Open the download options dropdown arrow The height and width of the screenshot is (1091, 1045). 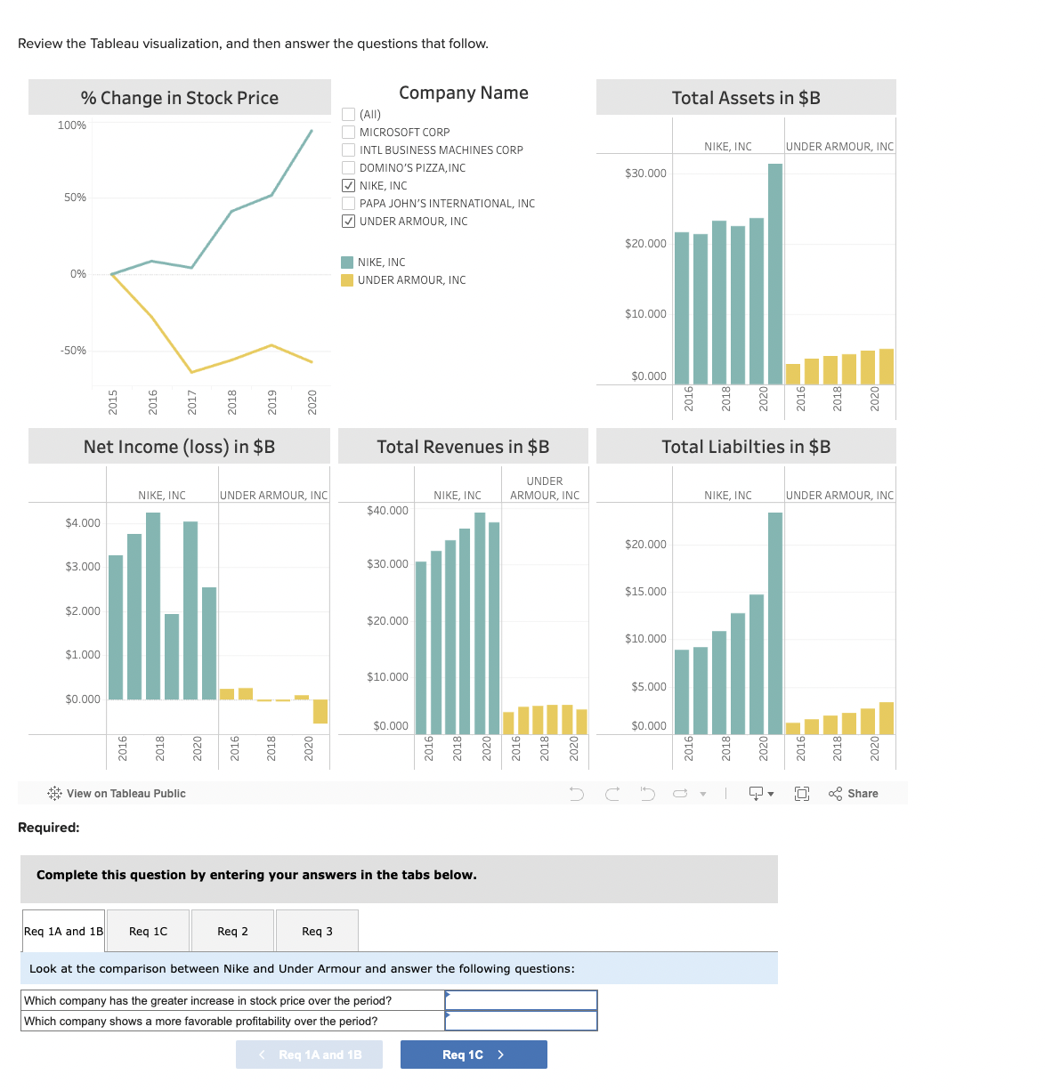[x=773, y=793]
